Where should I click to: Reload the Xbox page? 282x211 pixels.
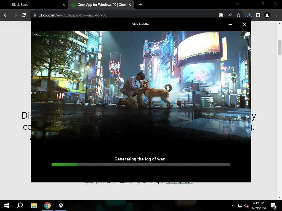[24, 15]
